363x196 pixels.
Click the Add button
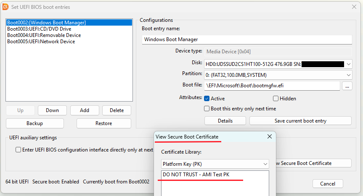85,110
